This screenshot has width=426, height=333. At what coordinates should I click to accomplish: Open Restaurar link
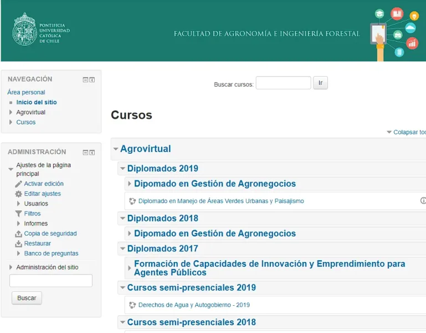tap(38, 244)
